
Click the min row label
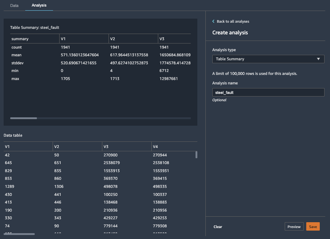tap(15, 71)
